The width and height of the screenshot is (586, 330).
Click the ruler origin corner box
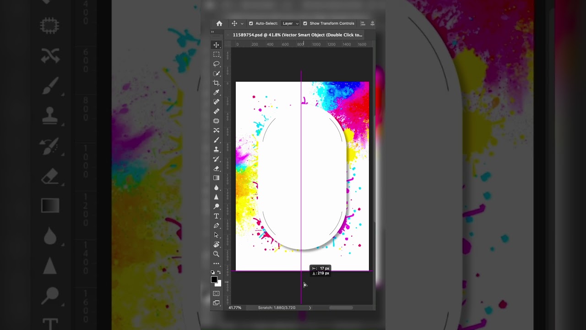pyautogui.click(x=228, y=44)
